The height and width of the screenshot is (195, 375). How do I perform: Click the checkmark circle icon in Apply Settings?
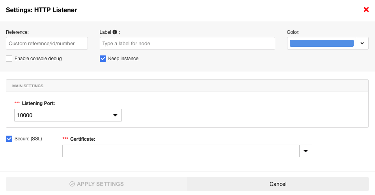tap(72, 184)
